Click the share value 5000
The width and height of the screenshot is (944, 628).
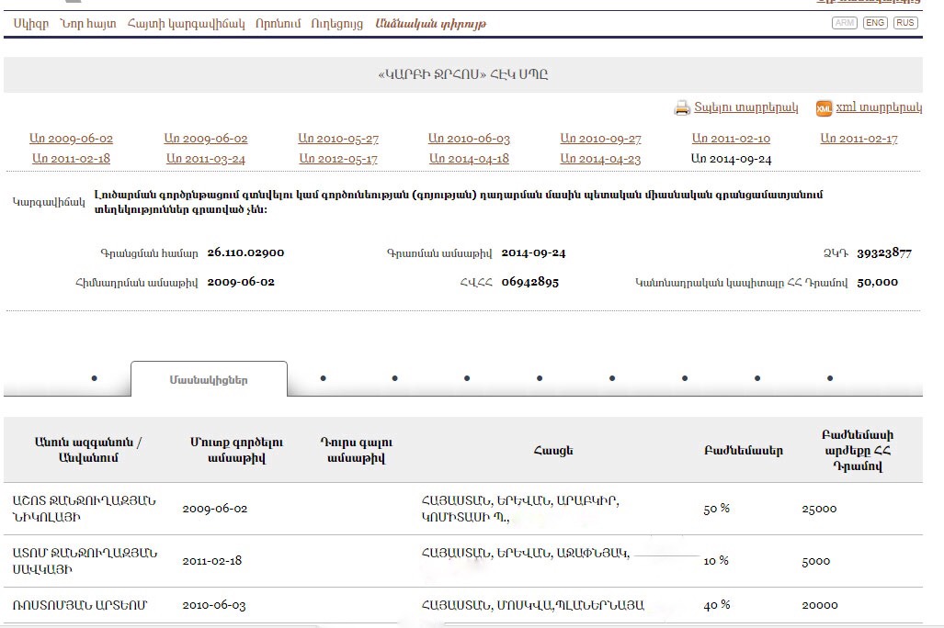click(815, 561)
